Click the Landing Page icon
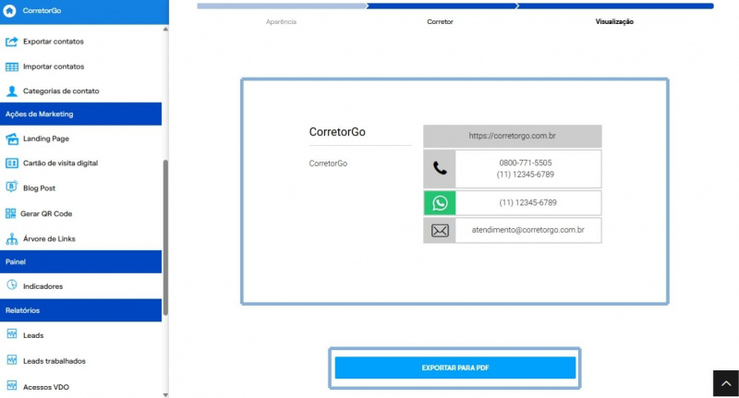 (12, 139)
